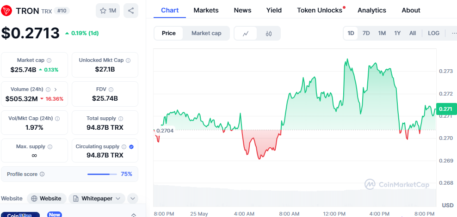Click the USD currency label on chart
The height and width of the screenshot is (217, 457).
(x=448, y=205)
